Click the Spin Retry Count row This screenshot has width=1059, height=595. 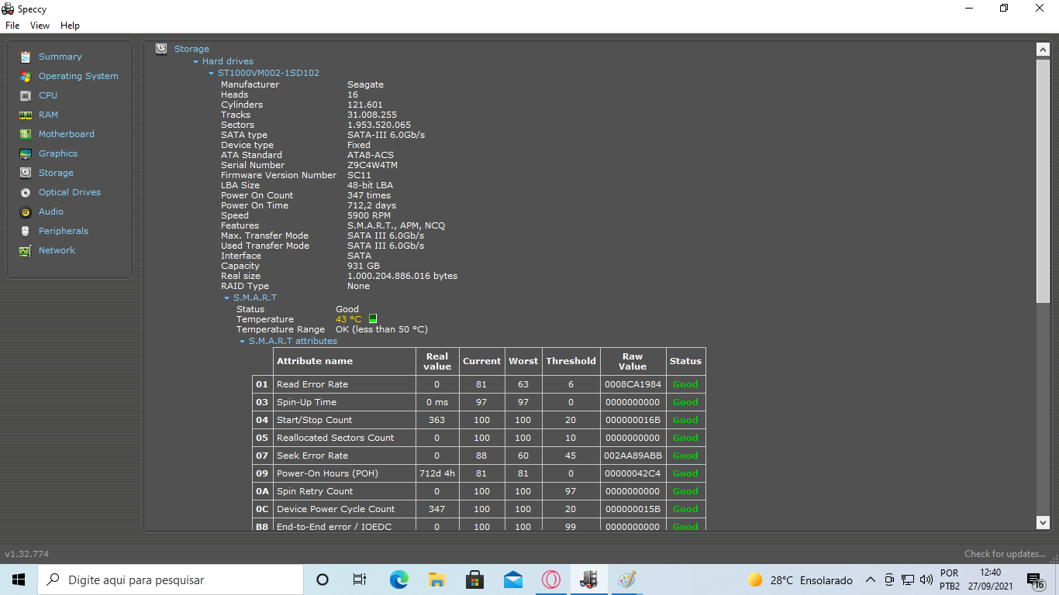(x=479, y=491)
